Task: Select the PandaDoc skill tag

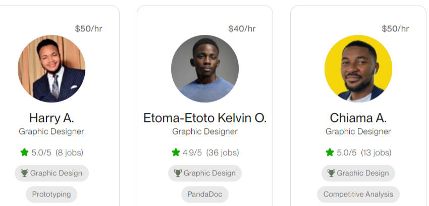Action: (205, 194)
